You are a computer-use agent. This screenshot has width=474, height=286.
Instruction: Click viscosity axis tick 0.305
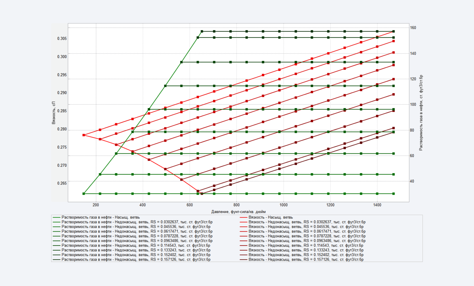(62, 39)
